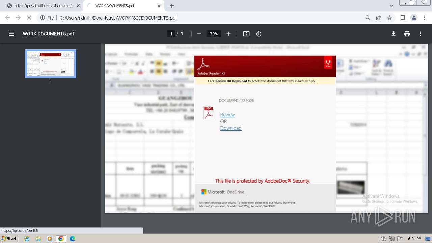The image size is (432, 243).
Task: Click the network tray icon
Action: click(x=392, y=239)
